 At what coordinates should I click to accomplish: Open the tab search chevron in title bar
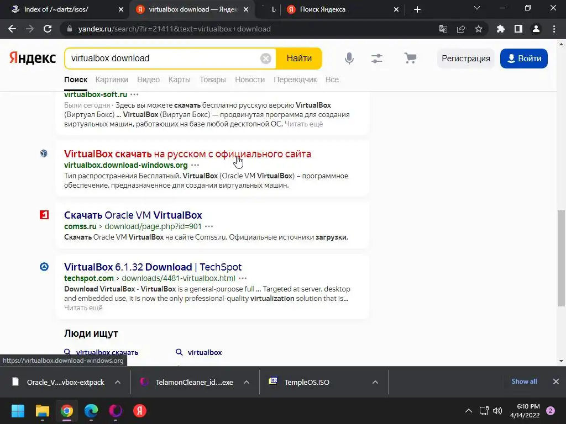[477, 8]
